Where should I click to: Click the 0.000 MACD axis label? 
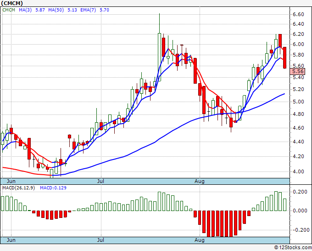click(300, 211)
